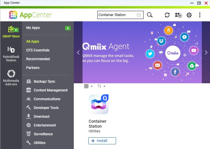The width and height of the screenshot is (210, 149).
Task: Switch to HybridDesk Station
Action: click(x=11, y=54)
